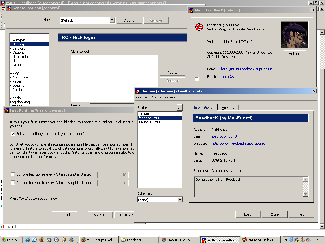The image size is (325, 244).
Task: Click the Help button in Themes window
Action: coord(301,214)
